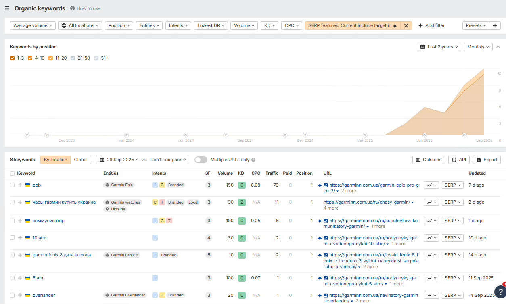Open the garmin fenix 8 дата выхода keyword
Viewport: 506px width, 304px height.
coord(62,255)
